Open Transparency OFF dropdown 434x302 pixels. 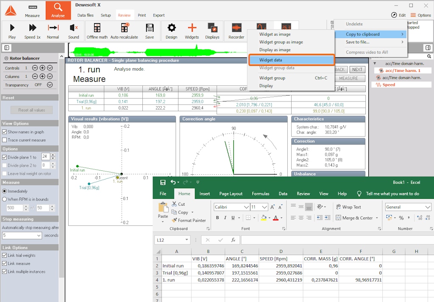tap(50, 85)
